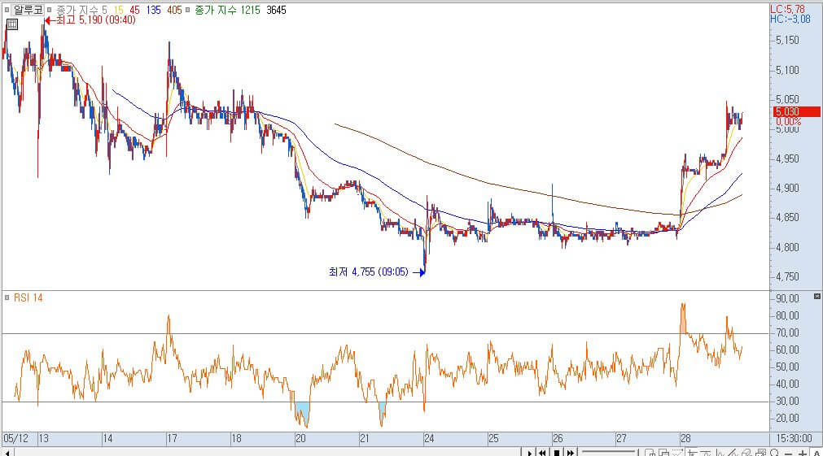The image size is (823, 456).
Task: Click the small square next to 알루코
Action: coord(7,10)
